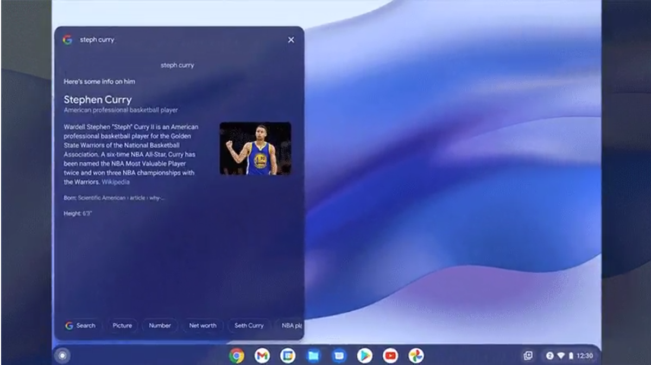The height and width of the screenshot is (365, 651).
Task: Open Google Calendar shelf icon
Action: click(x=288, y=355)
